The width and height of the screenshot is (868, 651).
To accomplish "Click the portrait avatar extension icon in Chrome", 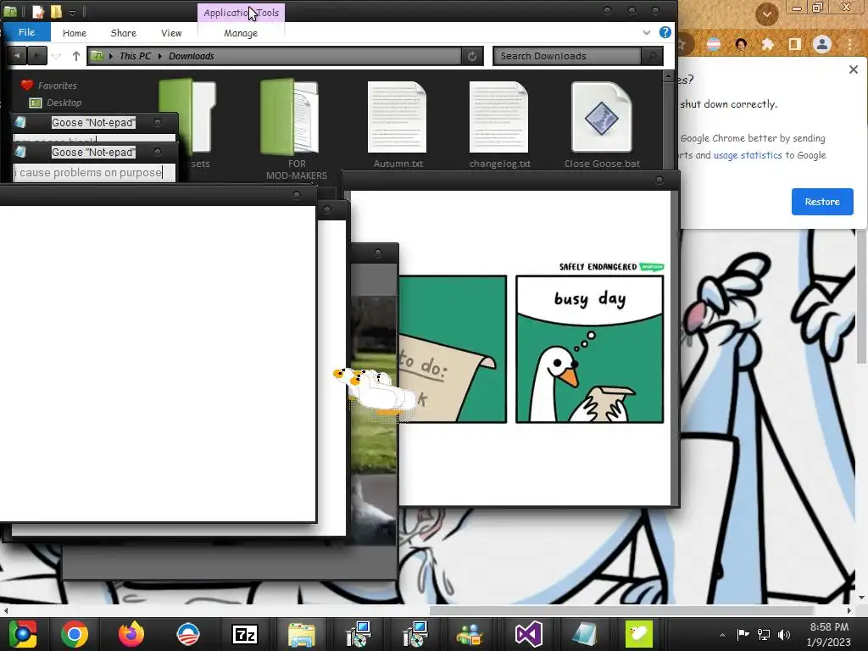I will [741, 44].
